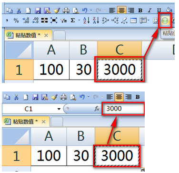Image resolution: width=179 pixels, height=173 pixels.
Task: Toggle underline formatting in the upper toolbar
Action: pyautogui.click(x=159, y=10)
